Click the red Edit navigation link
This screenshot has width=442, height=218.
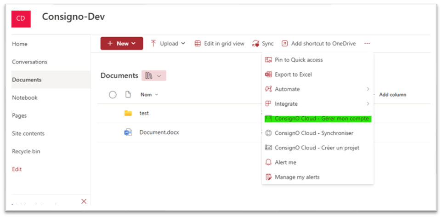coord(17,169)
